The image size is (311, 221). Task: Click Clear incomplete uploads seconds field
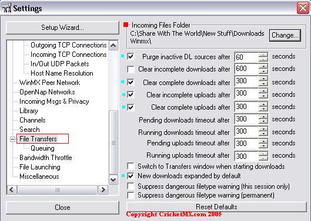point(246,93)
